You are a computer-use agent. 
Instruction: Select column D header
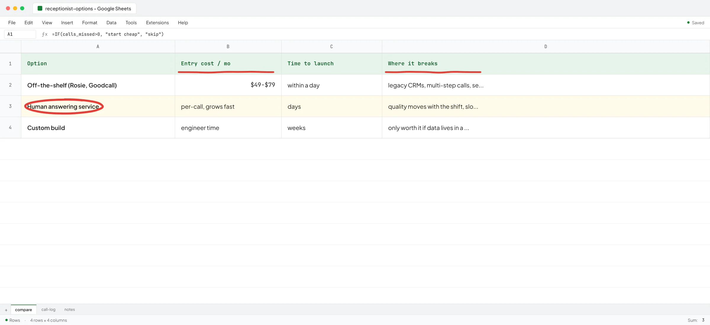(x=546, y=47)
